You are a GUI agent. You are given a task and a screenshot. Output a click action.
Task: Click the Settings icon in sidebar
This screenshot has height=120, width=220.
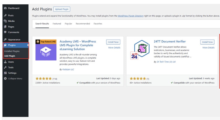click(5, 73)
